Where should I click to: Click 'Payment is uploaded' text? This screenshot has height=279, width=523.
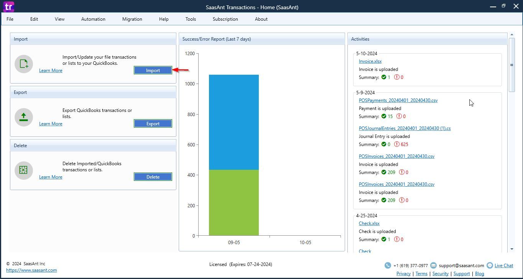380,108
